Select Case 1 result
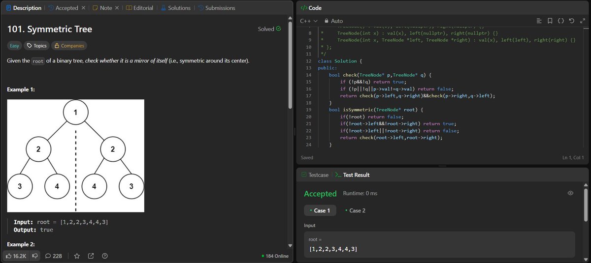The image size is (591, 263). pos(320,210)
